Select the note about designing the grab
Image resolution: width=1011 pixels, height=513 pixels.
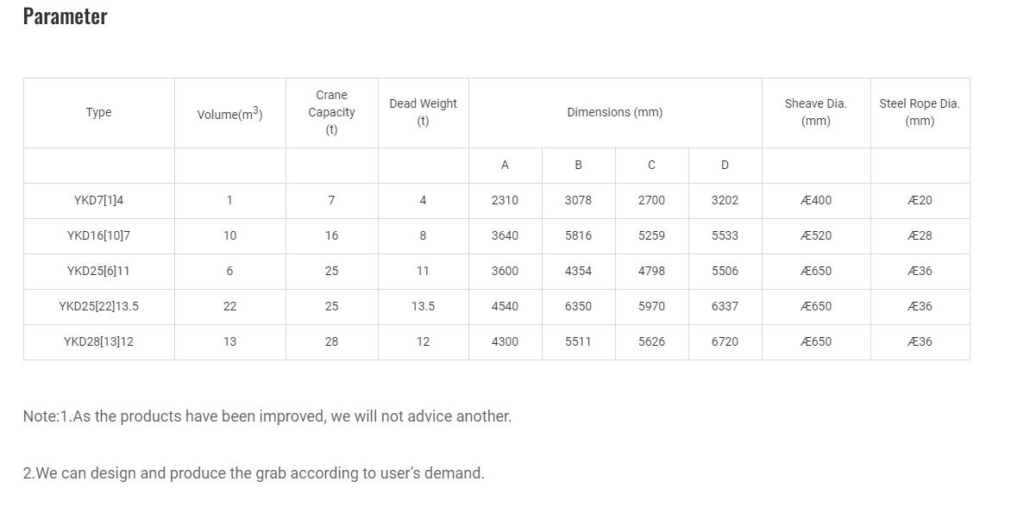point(254,473)
